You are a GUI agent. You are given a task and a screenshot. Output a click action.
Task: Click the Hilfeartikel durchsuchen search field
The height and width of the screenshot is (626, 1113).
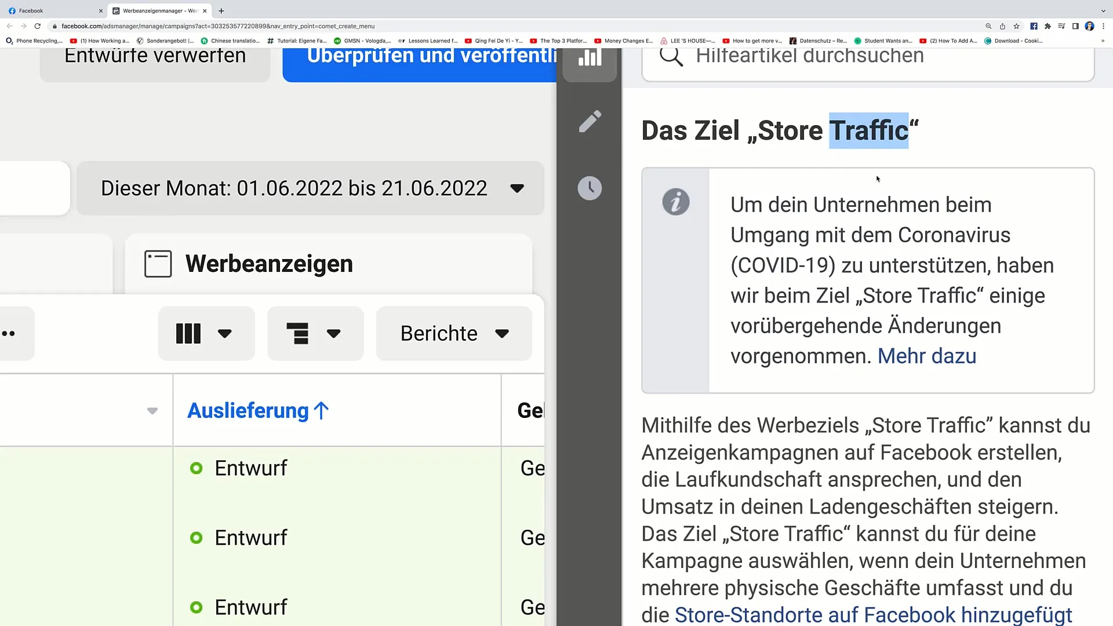[x=868, y=64]
